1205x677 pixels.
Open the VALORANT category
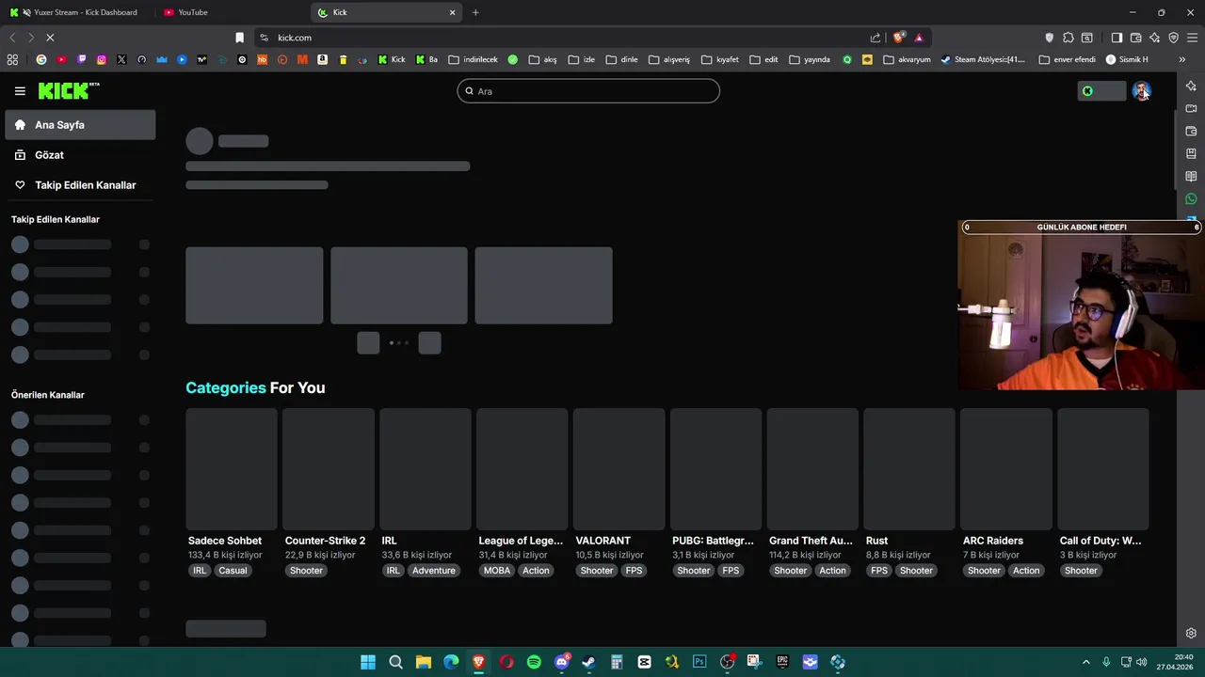[602, 541]
